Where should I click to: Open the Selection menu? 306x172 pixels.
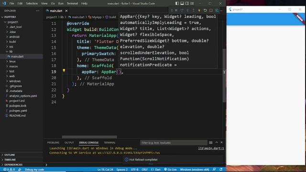click(32, 3)
